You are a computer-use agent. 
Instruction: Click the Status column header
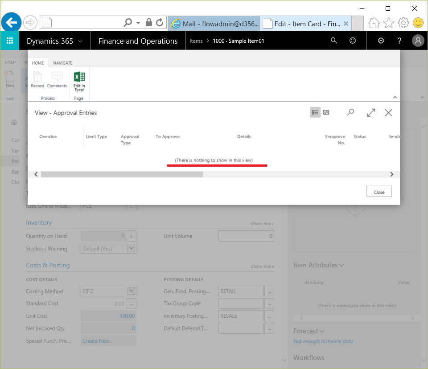pos(359,136)
